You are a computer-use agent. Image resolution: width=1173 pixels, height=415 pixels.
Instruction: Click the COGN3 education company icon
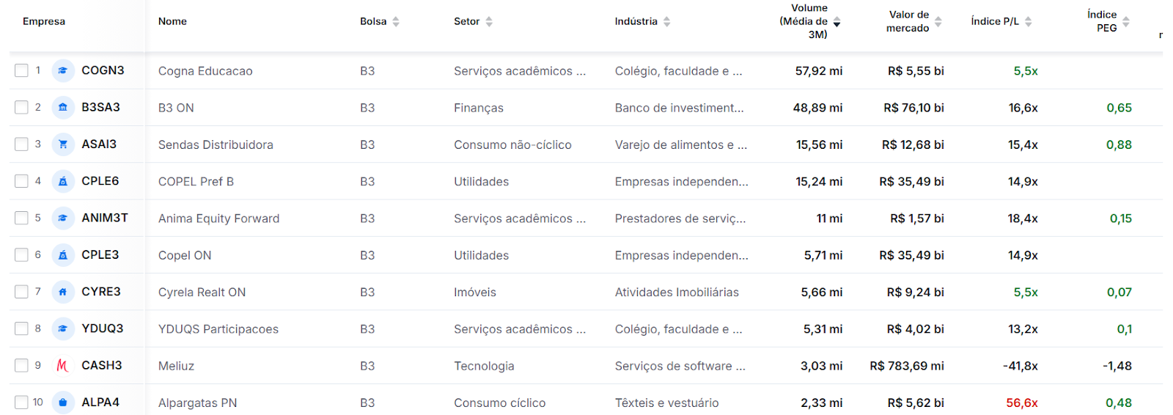pyautogui.click(x=63, y=70)
